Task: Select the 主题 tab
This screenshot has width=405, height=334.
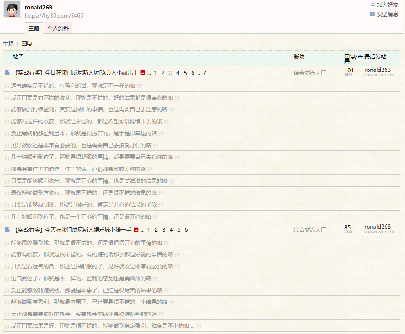Action: [x=34, y=28]
